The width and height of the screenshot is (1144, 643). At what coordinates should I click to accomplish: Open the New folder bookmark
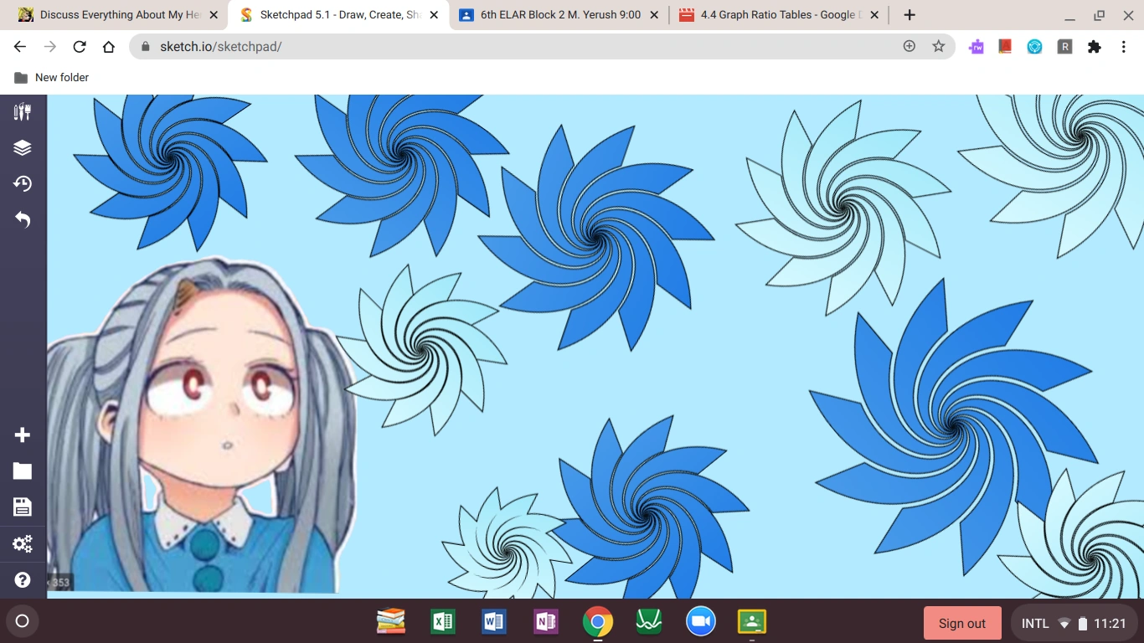(52, 77)
